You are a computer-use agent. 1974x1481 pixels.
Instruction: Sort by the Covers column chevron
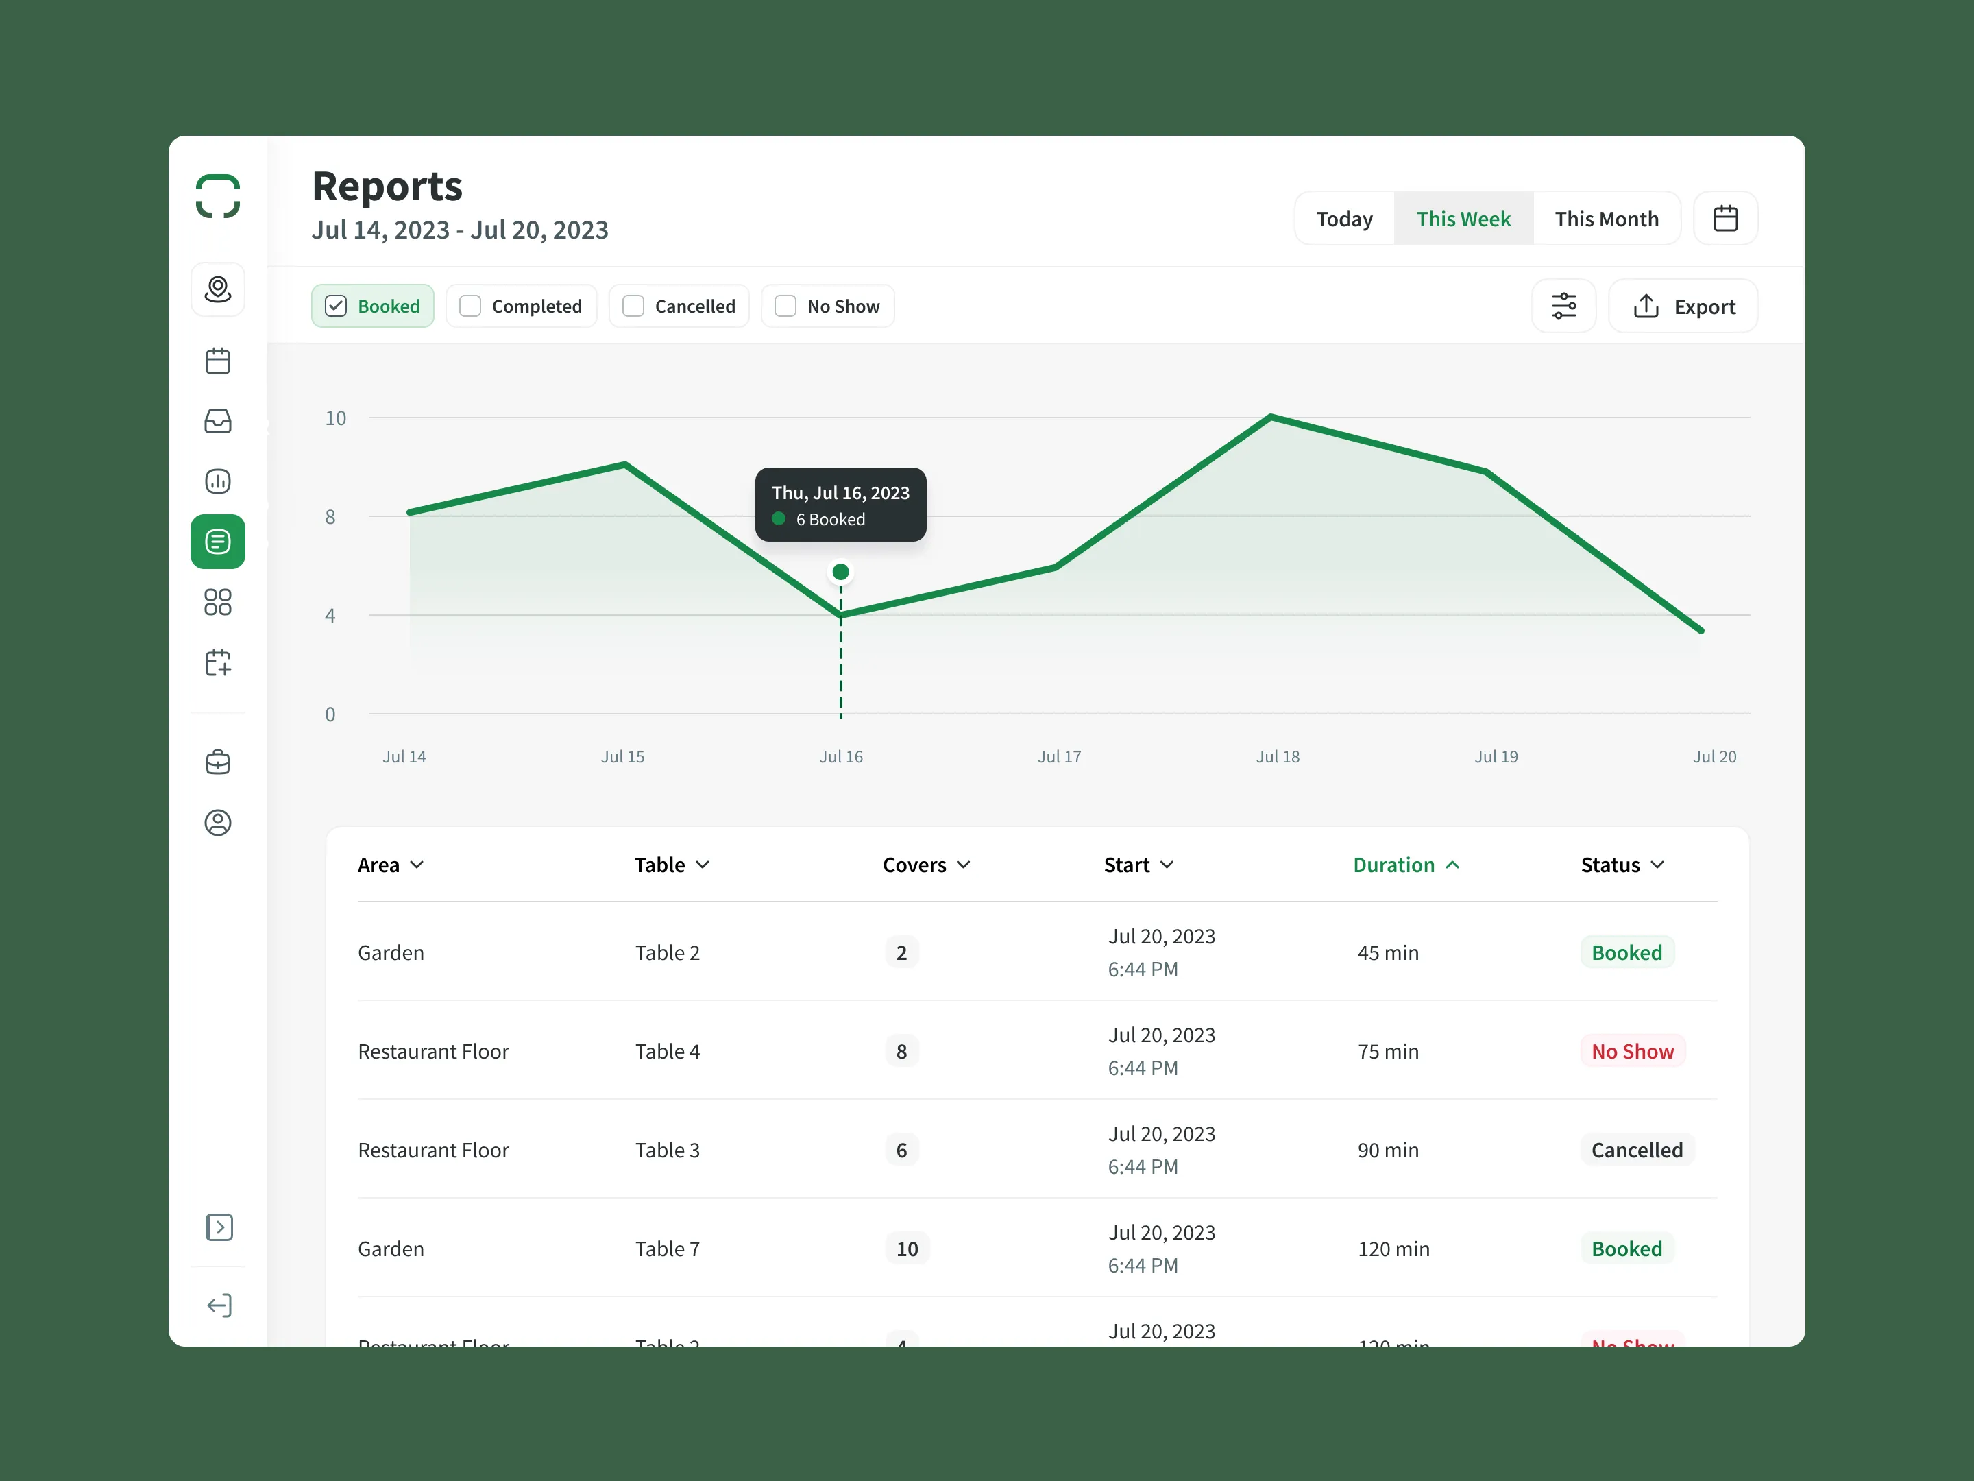click(964, 865)
